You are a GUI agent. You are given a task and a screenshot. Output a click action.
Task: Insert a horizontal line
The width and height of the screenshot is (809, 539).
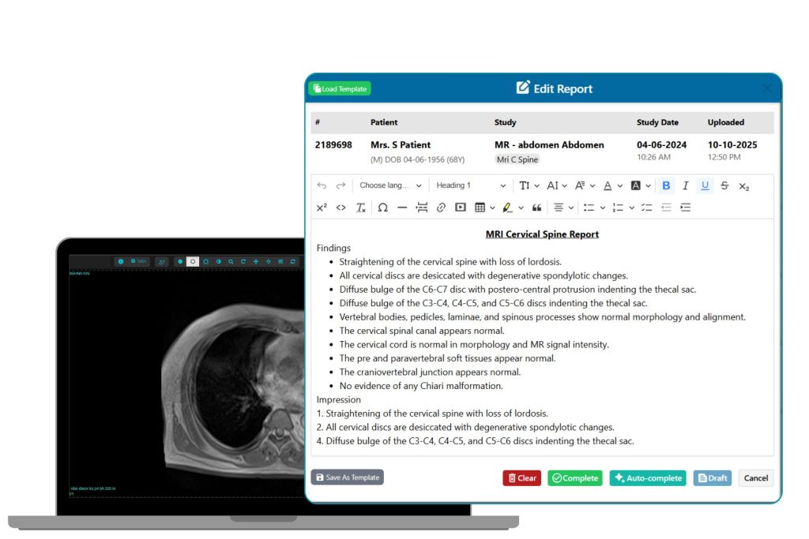pos(402,208)
